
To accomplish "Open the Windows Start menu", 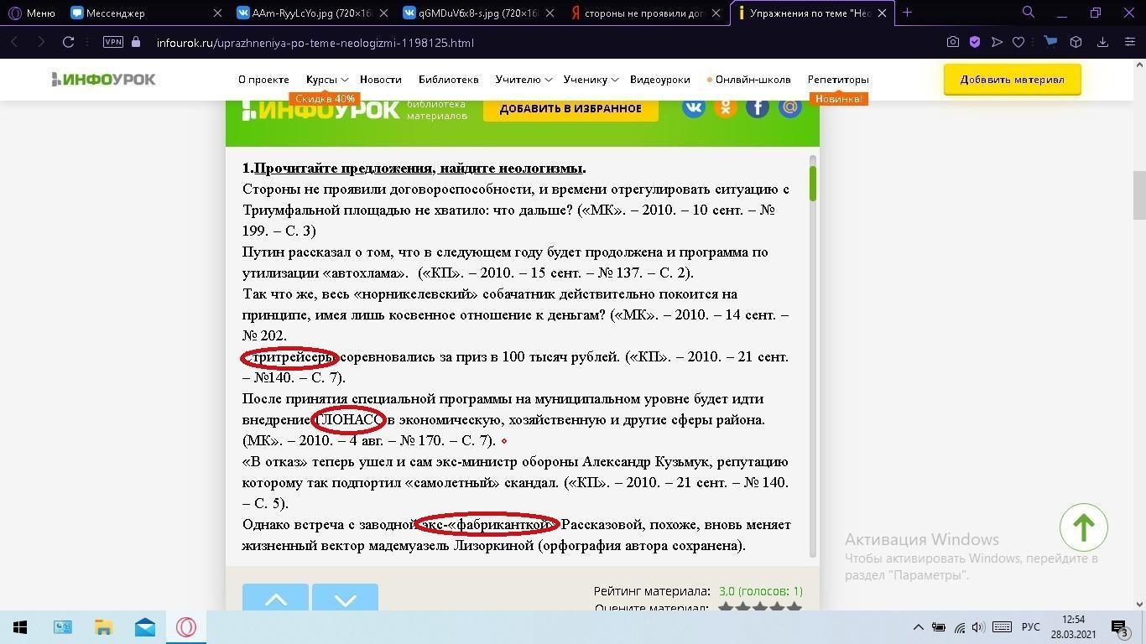I will coord(20,627).
